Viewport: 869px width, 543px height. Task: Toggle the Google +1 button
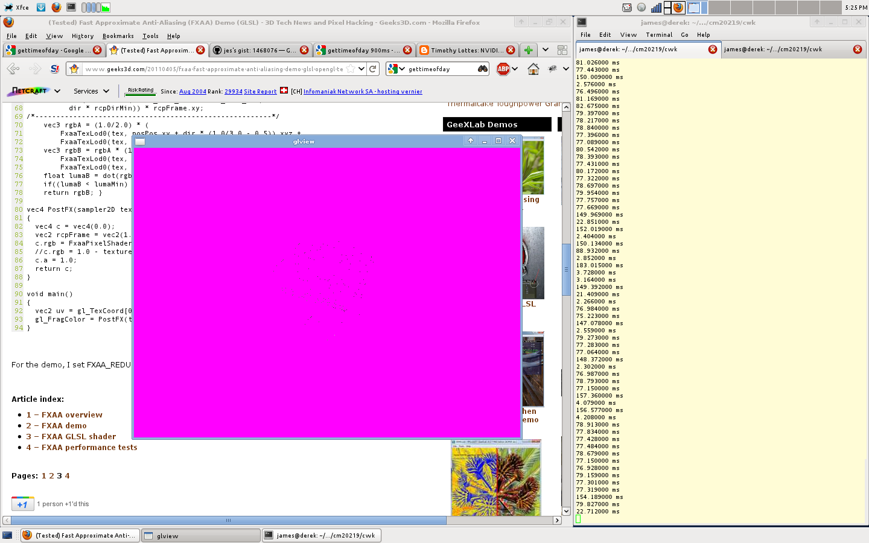(x=22, y=504)
